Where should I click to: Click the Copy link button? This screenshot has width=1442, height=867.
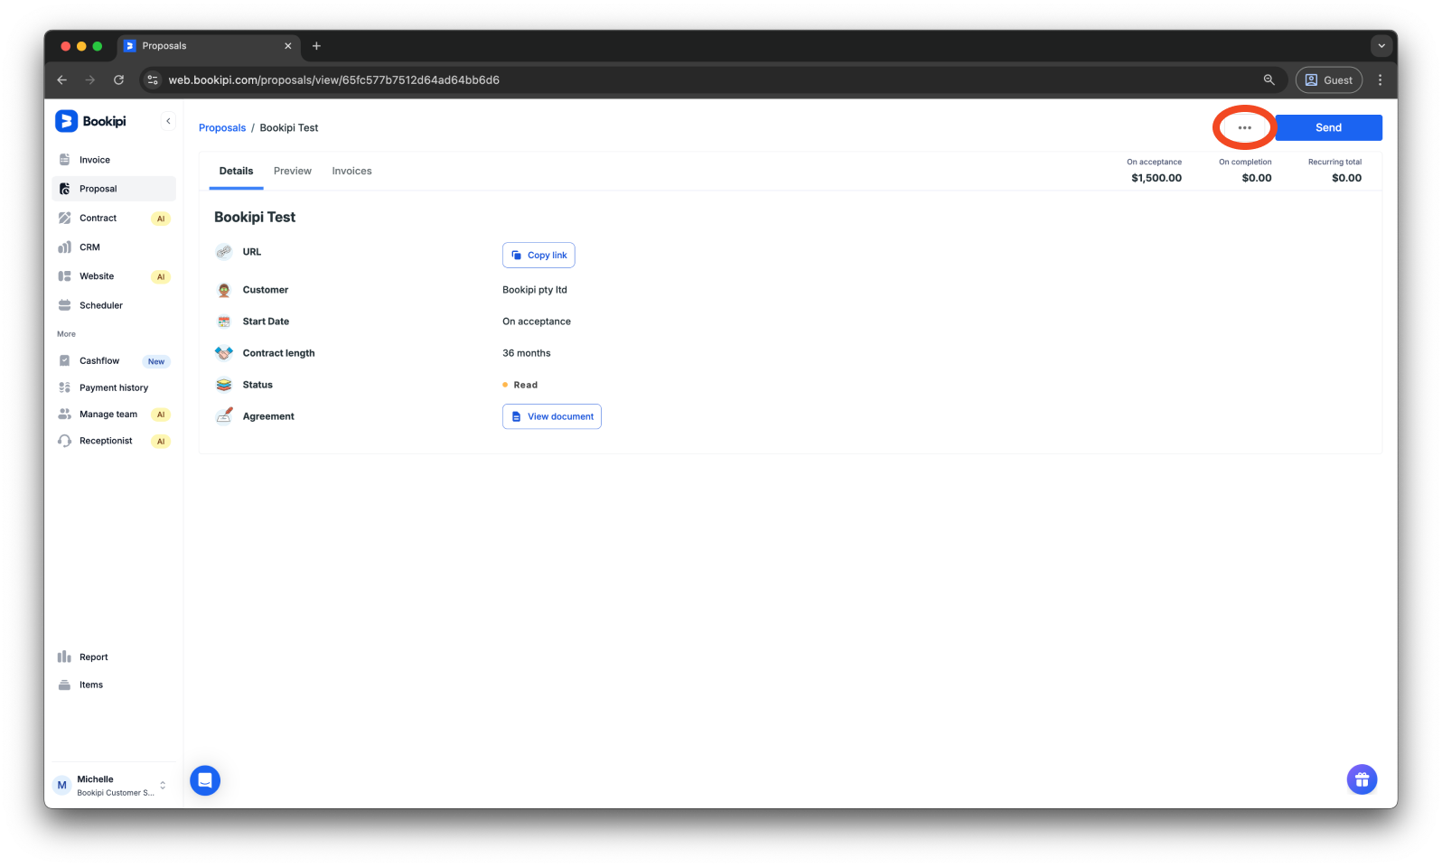pyautogui.click(x=538, y=255)
